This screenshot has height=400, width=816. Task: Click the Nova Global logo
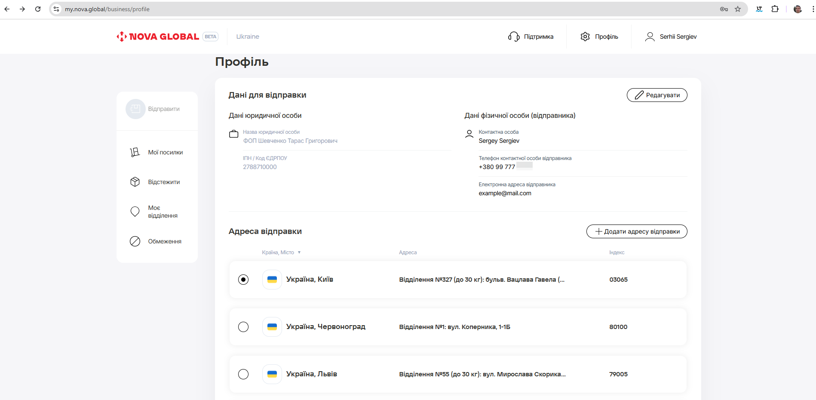coord(158,37)
